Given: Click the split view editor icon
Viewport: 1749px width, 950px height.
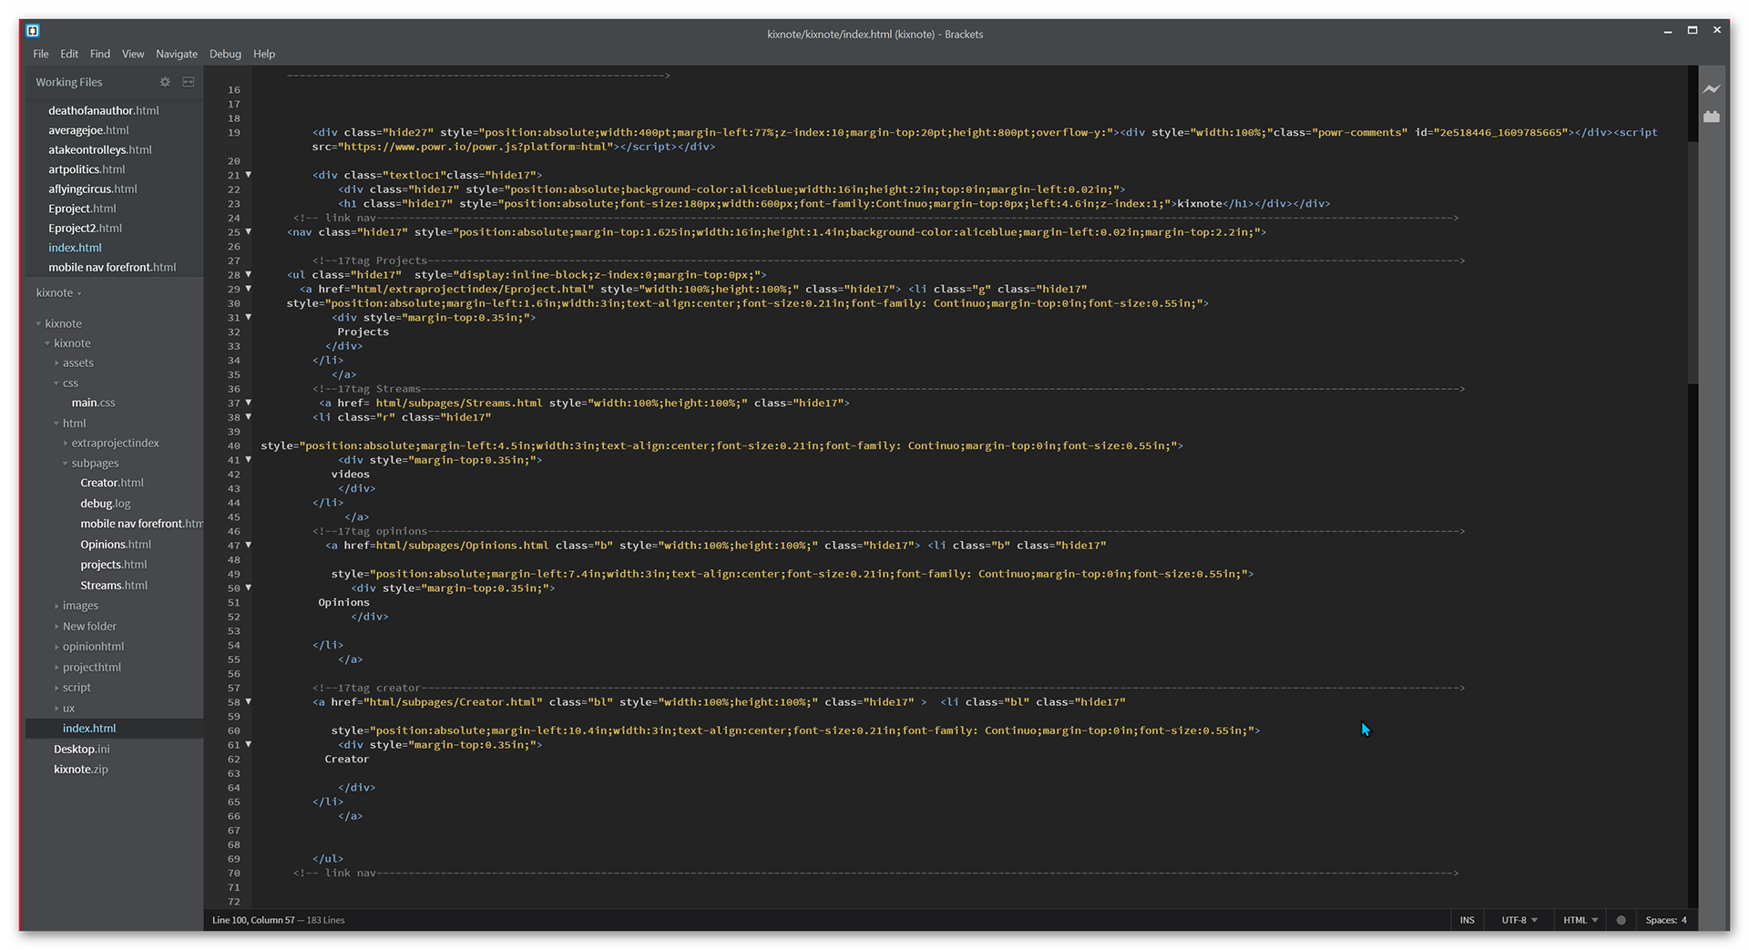Looking at the screenshot, I should point(189,82).
